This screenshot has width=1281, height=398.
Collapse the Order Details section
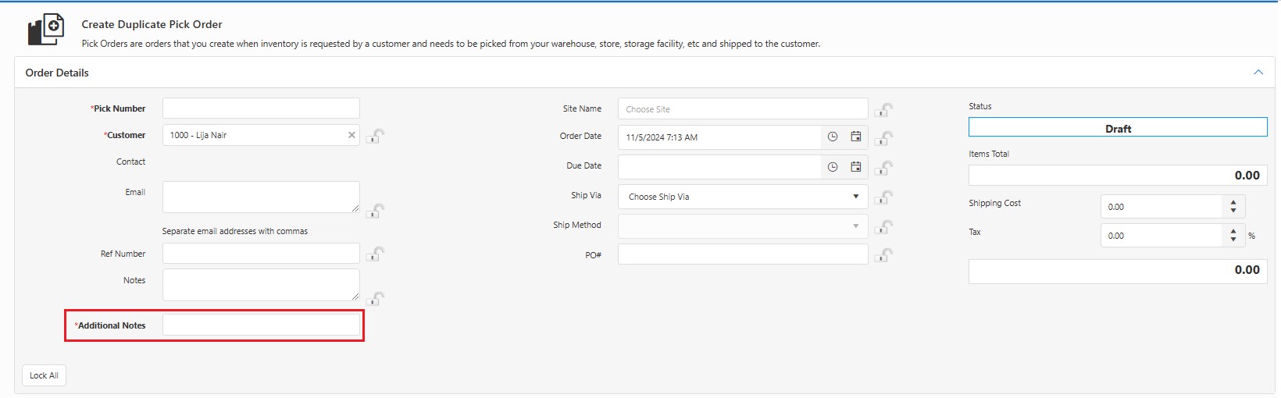(1258, 73)
